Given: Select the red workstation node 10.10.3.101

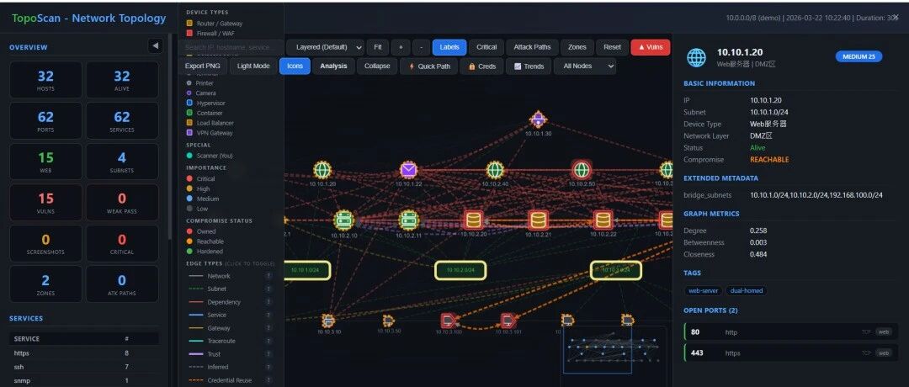Looking at the screenshot, I should (508, 321).
